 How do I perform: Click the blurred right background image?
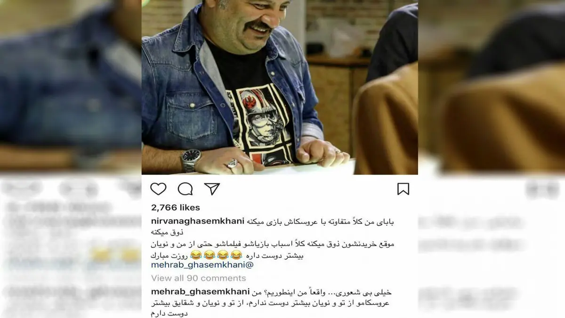492,85
